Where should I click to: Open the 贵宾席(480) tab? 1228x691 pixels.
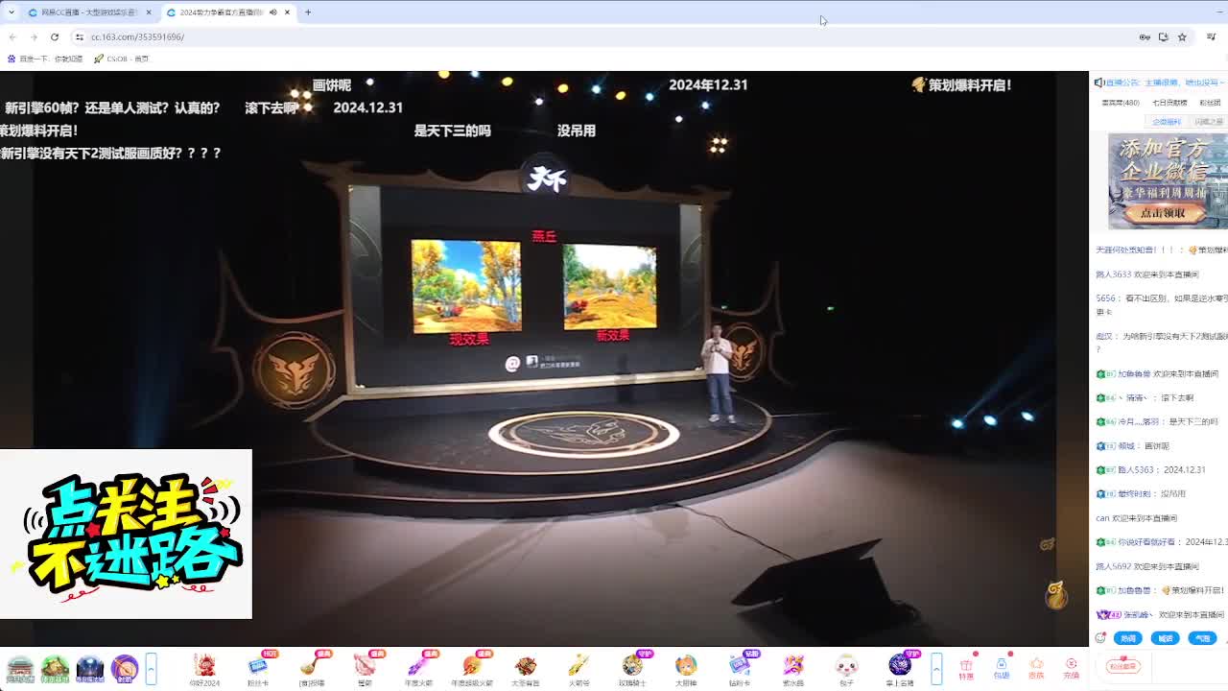coord(1121,103)
